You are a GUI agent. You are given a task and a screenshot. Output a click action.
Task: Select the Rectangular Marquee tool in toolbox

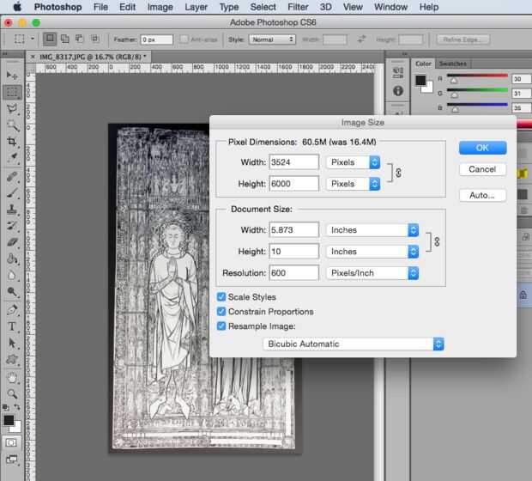pyautogui.click(x=12, y=92)
